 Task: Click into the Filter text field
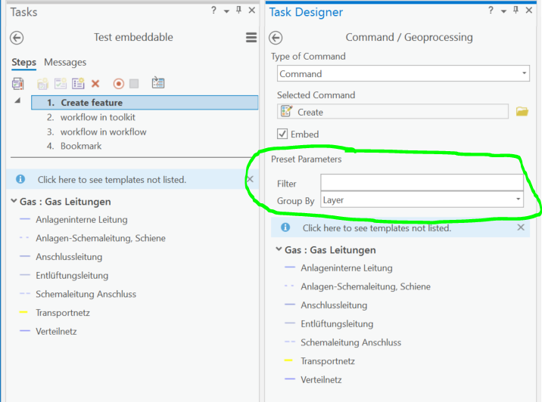pyautogui.click(x=422, y=183)
